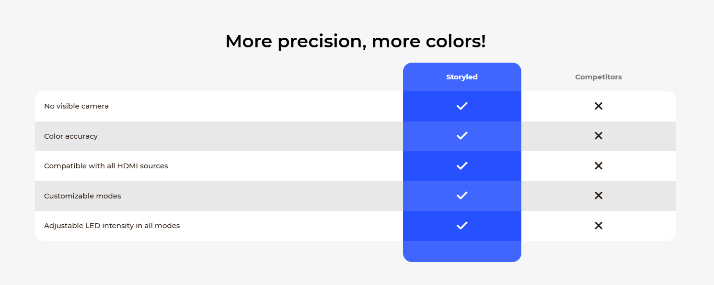Image resolution: width=714 pixels, height=285 pixels.
Task: Click the "More precision, more colors!" heading
Action: [356, 41]
